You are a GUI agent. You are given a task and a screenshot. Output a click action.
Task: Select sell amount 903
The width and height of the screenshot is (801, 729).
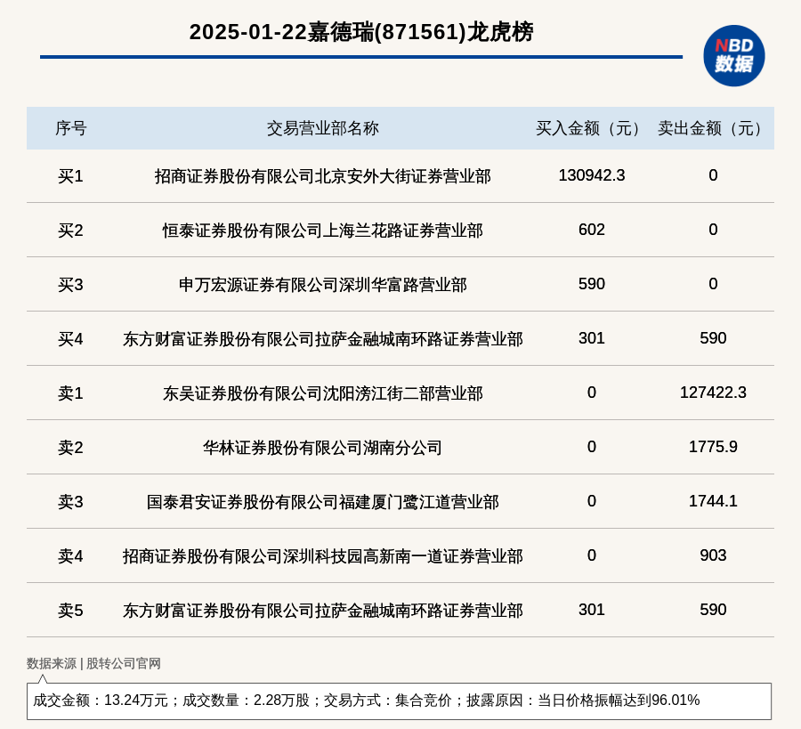coord(713,555)
